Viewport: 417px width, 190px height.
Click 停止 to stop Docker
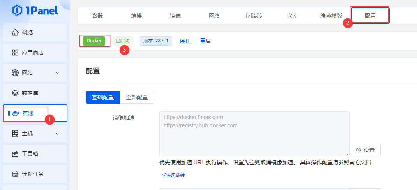(185, 41)
